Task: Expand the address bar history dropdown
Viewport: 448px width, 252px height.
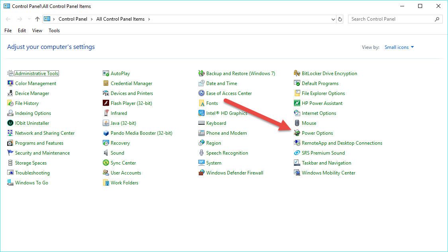Action: click(333, 19)
